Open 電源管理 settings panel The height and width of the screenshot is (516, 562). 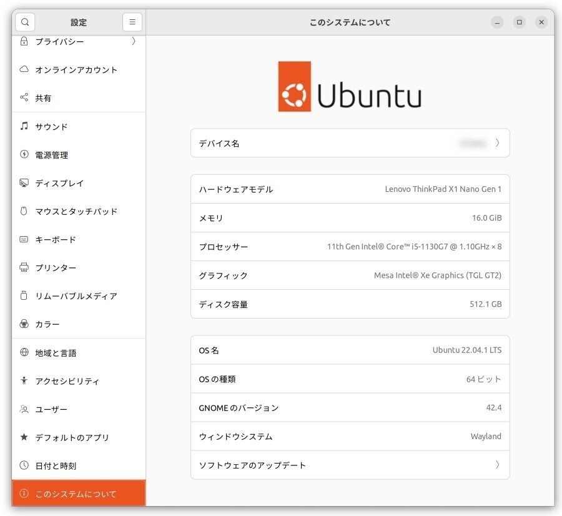[x=79, y=155]
